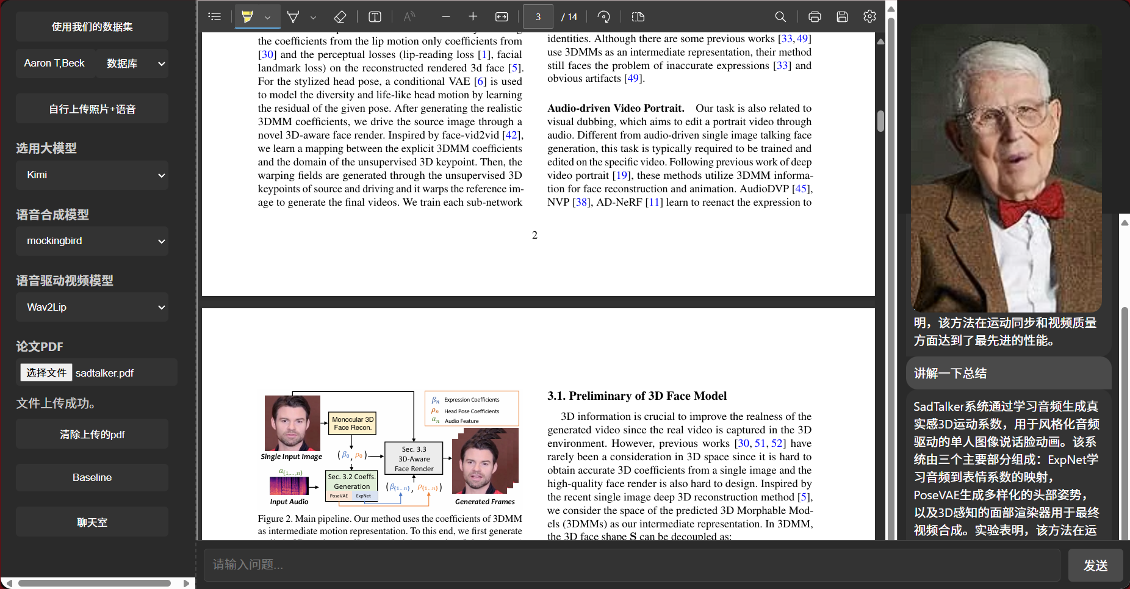Expand the draw pen options arrow
1130x589 pixels.
(313, 17)
